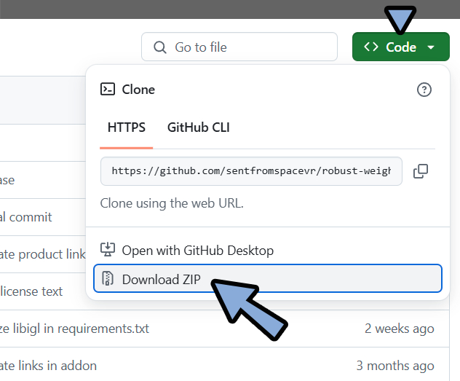The width and height of the screenshot is (460, 381).
Task: Click the caret arrow on the Code button
Action: [431, 47]
